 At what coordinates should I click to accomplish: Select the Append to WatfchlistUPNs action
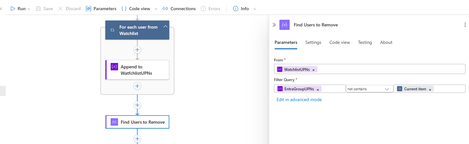coord(137,70)
